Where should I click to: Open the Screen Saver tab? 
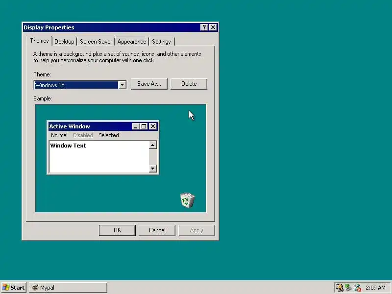[x=96, y=42]
